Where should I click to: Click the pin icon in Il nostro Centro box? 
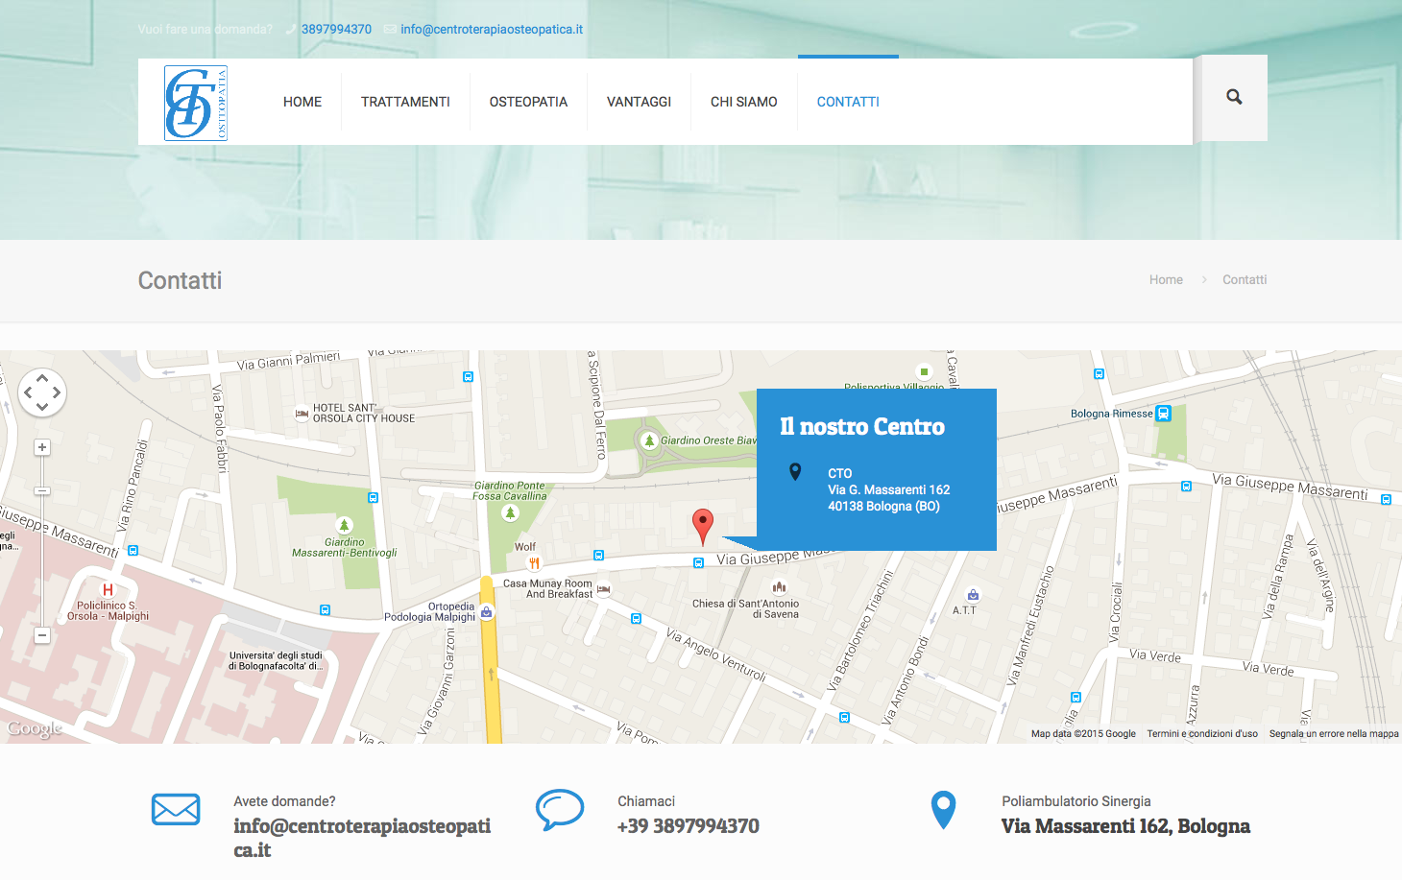click(795, 471)
